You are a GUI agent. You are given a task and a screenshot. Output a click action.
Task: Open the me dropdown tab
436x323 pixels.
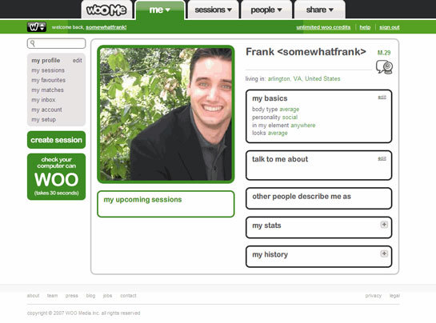(160, 10)
